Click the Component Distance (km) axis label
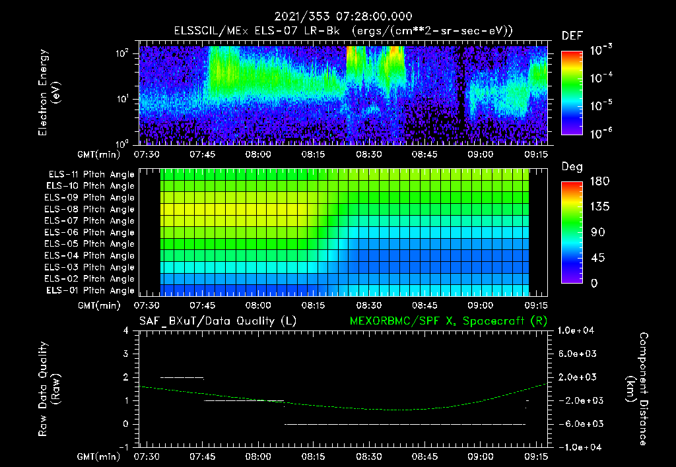 [637, 389]
